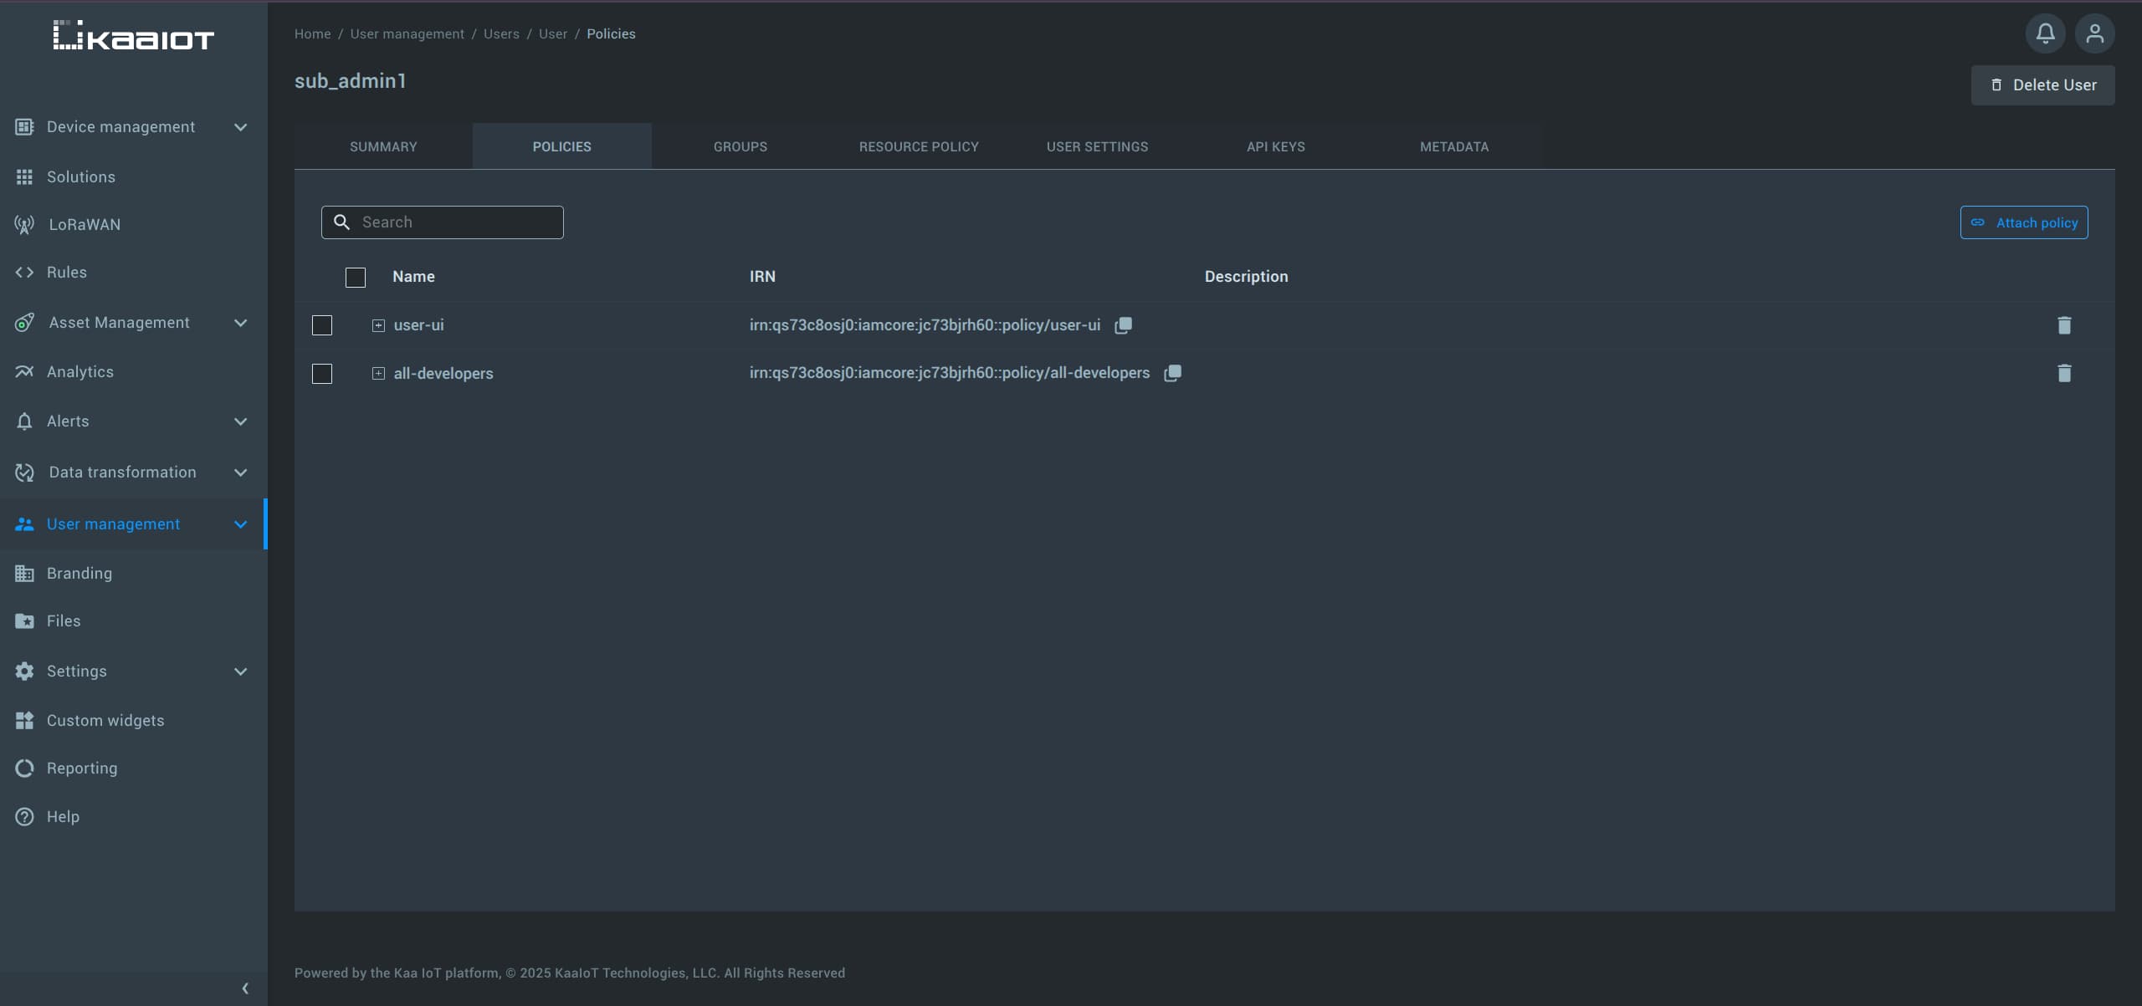Screen dimensions: 2142x1006
Task: Open the Rules section
Action: click(x=66, y=272)
